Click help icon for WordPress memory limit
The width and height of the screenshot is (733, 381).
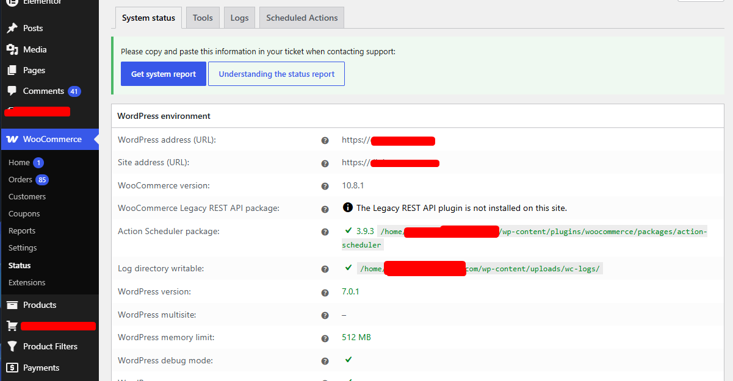click(x=325, y=338)
